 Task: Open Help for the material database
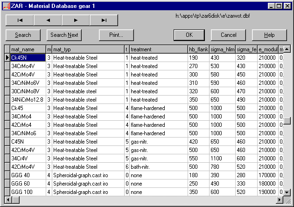coord(269,35)
